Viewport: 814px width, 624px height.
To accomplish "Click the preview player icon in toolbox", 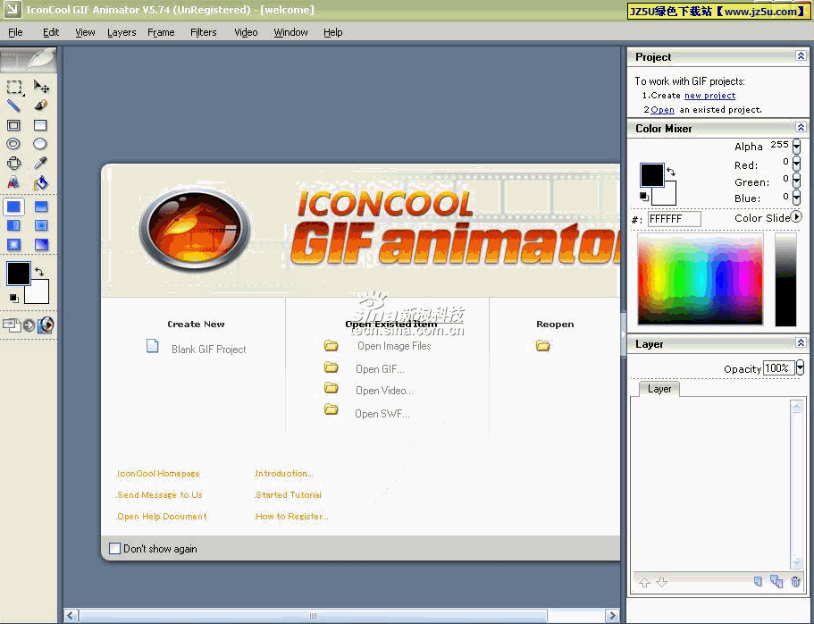I will [x=46, y=325].
